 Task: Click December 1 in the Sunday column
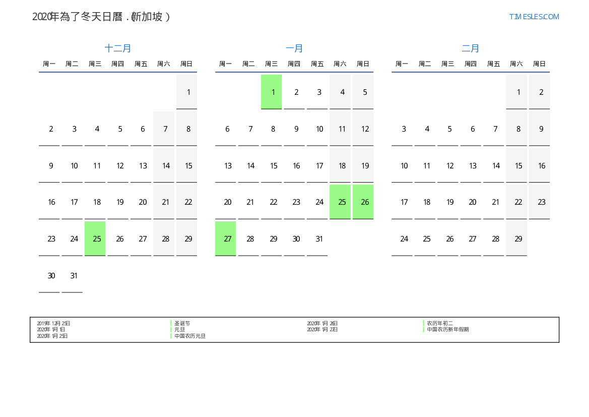186,92
